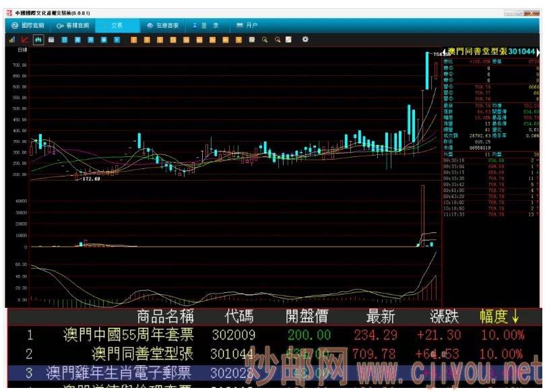Click latest price 234.29
Viewport: 545px width, 392px height.
376,335
